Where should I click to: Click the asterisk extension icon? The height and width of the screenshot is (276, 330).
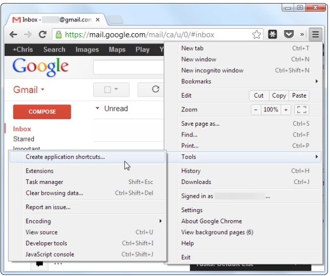point(273,34)
